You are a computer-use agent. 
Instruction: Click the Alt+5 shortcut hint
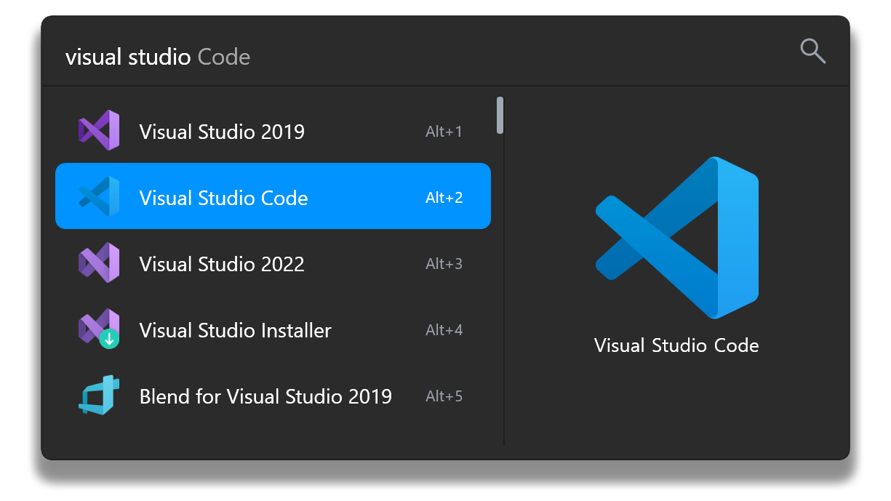tap(444, 396)
